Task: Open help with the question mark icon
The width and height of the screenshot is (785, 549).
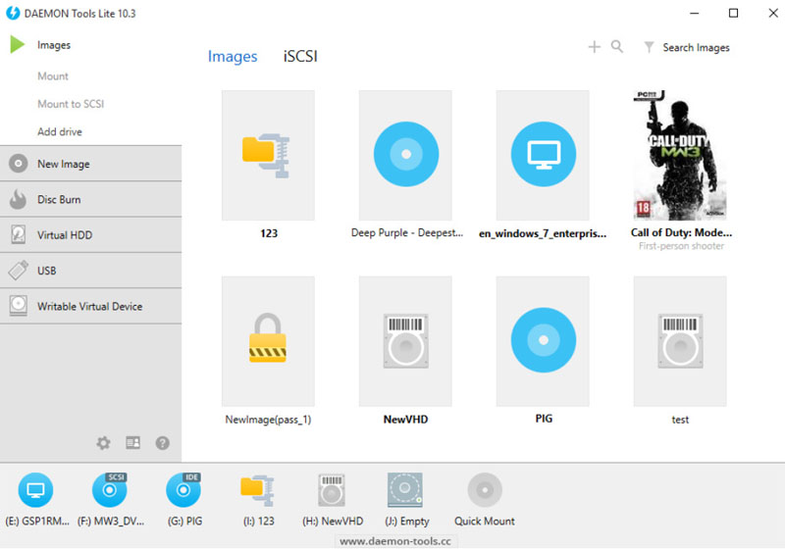Action: coord(162,442)
